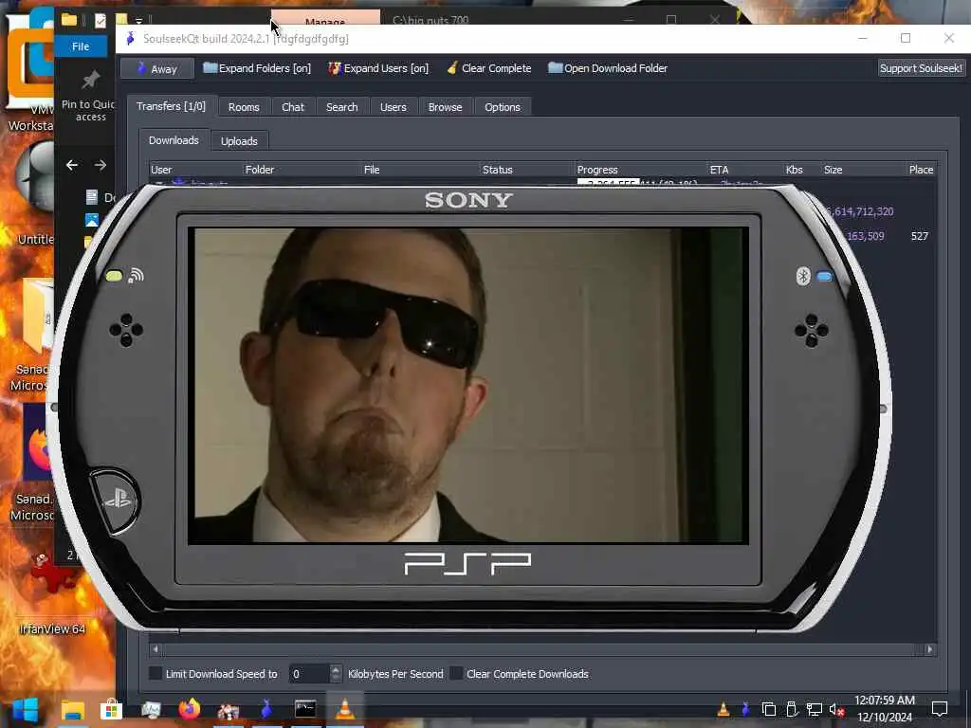971x728 pixels.
Task: Click the muted volume tray icon
Action: point(836,710)
